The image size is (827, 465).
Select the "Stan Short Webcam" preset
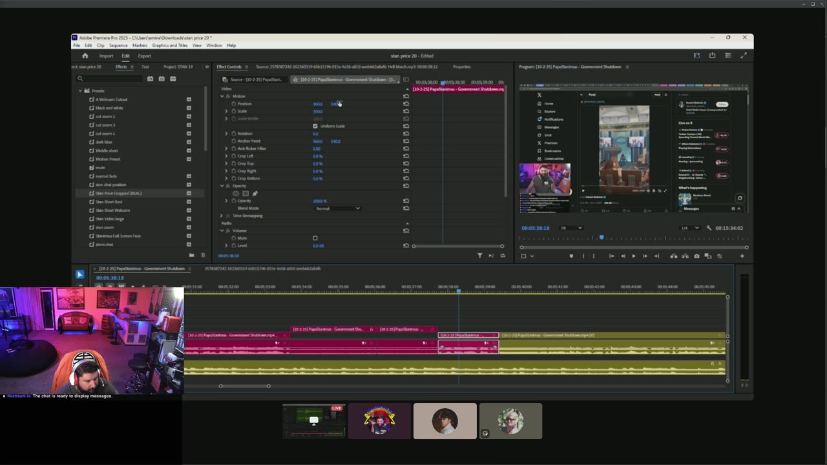coord(112,211)
